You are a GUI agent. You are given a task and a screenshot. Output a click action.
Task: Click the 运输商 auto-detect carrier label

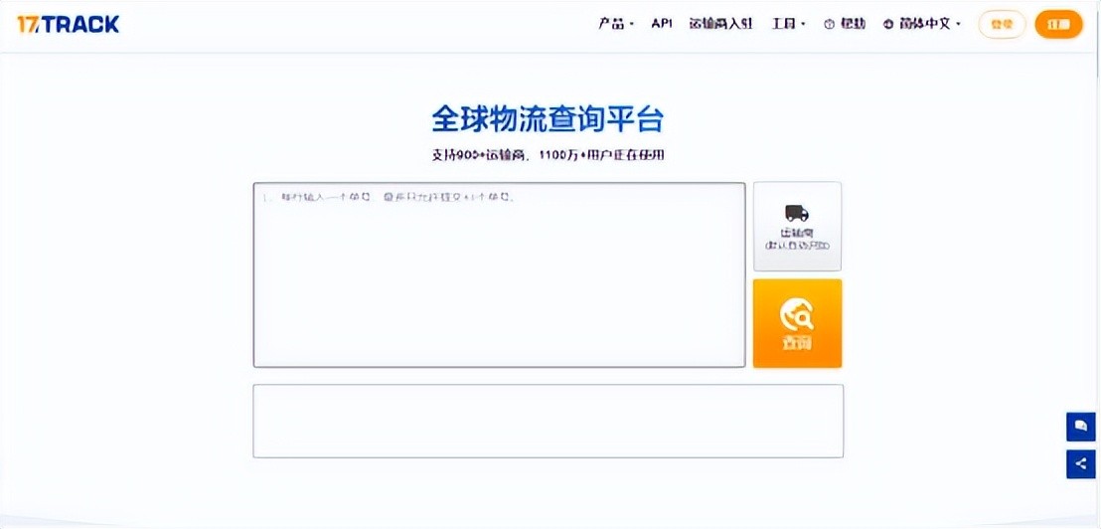[x=797, y=239]
